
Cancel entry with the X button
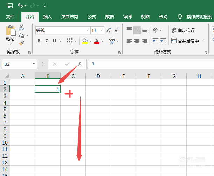pos(55,64)
